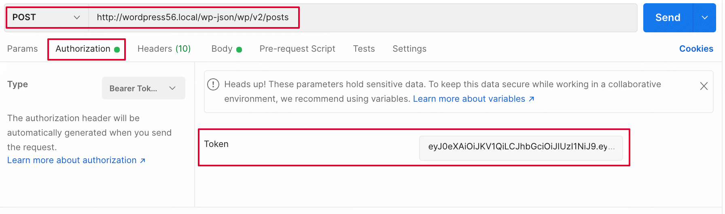Open the POST method dropdown

(47, 17)
